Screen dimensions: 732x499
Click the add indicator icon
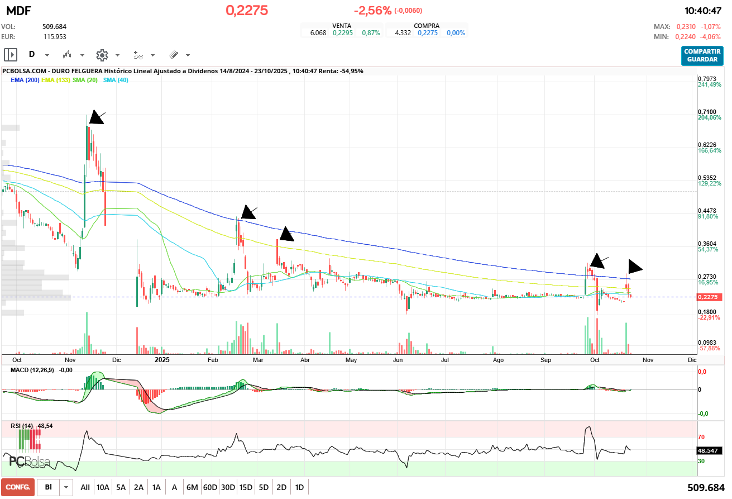pos(138,55)
